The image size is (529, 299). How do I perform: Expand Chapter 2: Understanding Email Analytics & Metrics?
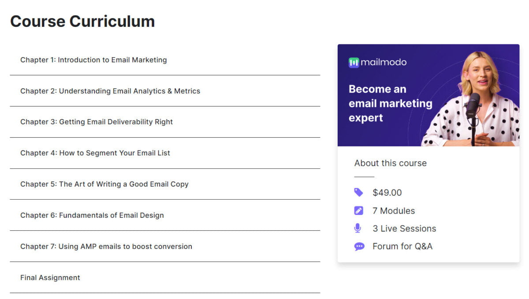[110, 91]
